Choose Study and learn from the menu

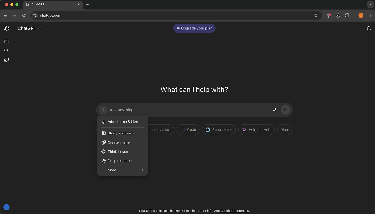point(122,133)
